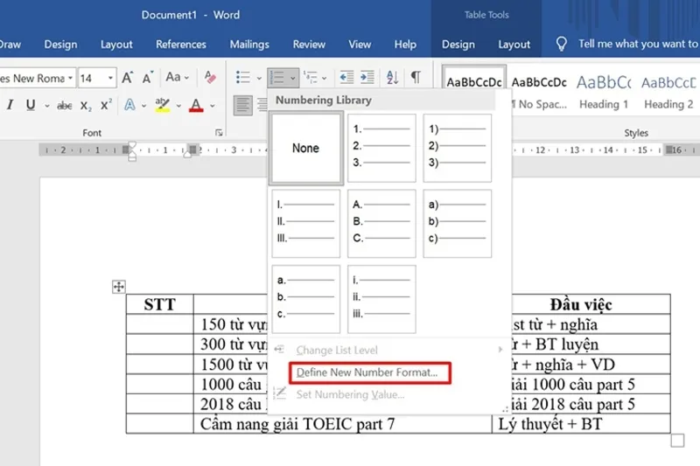This screenshot has height=466, width=700.
Task: Click the Bullets list icon
Action: coord(243,78)
